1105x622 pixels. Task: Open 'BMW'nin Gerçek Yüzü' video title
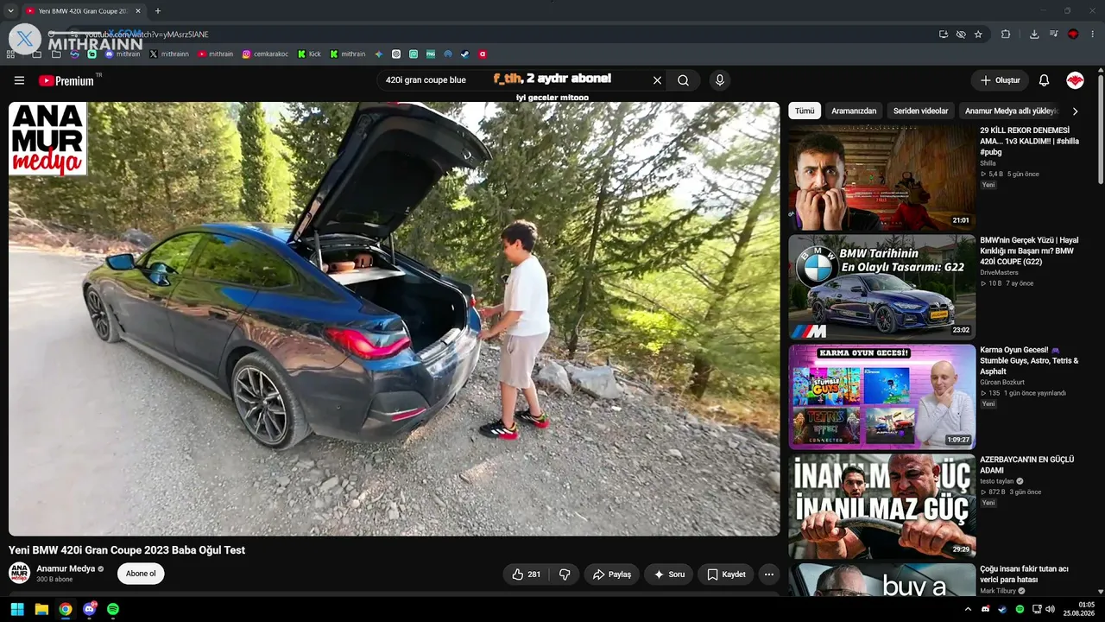click(x=1029, y=251)
